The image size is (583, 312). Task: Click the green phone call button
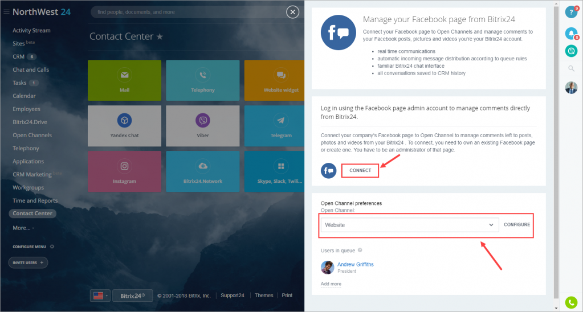point(571,302)
